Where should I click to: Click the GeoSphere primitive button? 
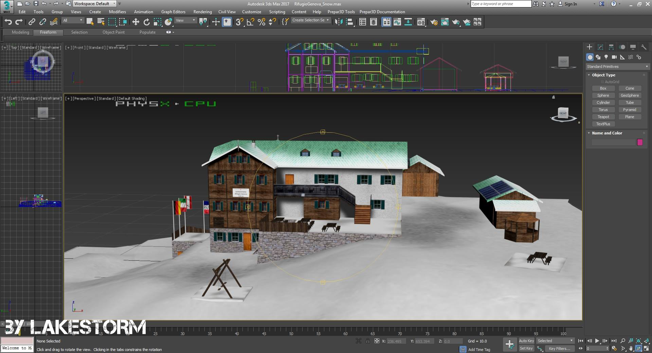pyautogui.click(x=630, y=95)
